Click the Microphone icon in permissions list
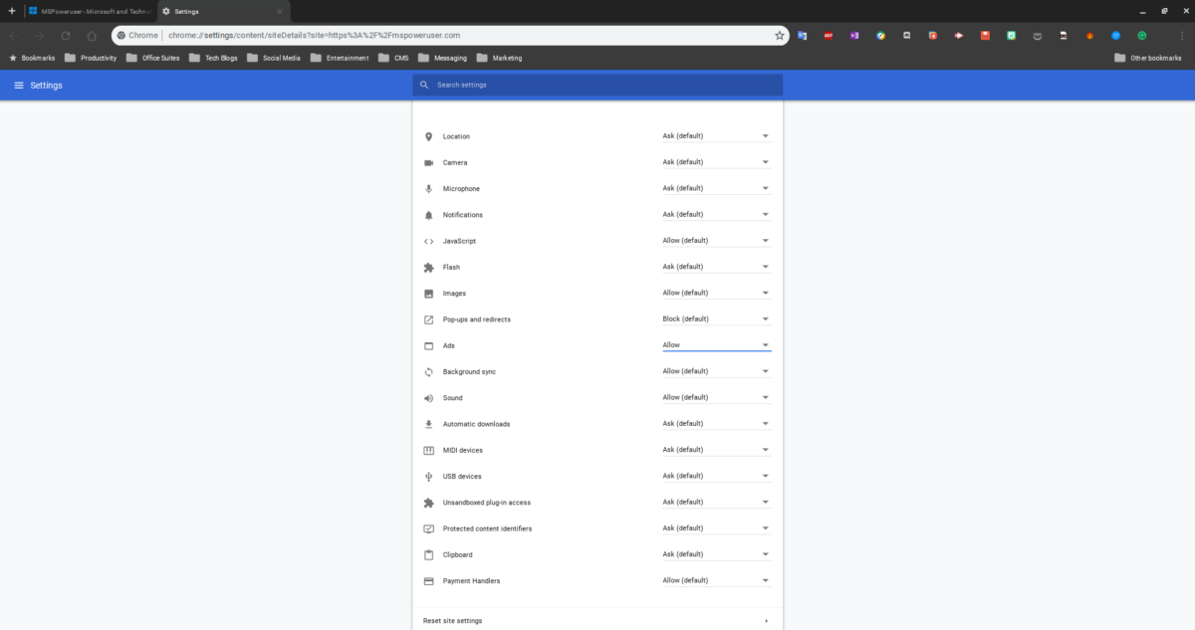 pyautogui.click(x=429, y=187)
